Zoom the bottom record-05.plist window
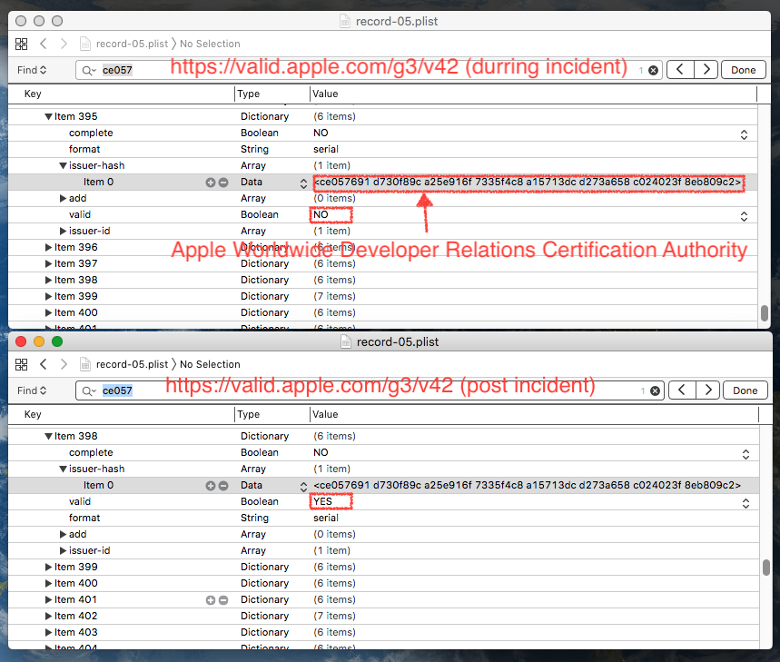Screen dimensions: 780x662 tap(57, 341)
